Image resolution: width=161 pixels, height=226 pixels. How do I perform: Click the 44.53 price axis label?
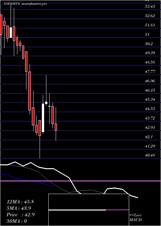pos(150,109)
